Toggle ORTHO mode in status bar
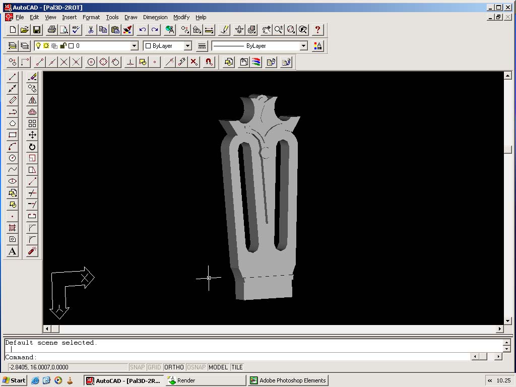 (x=174, y=367)
